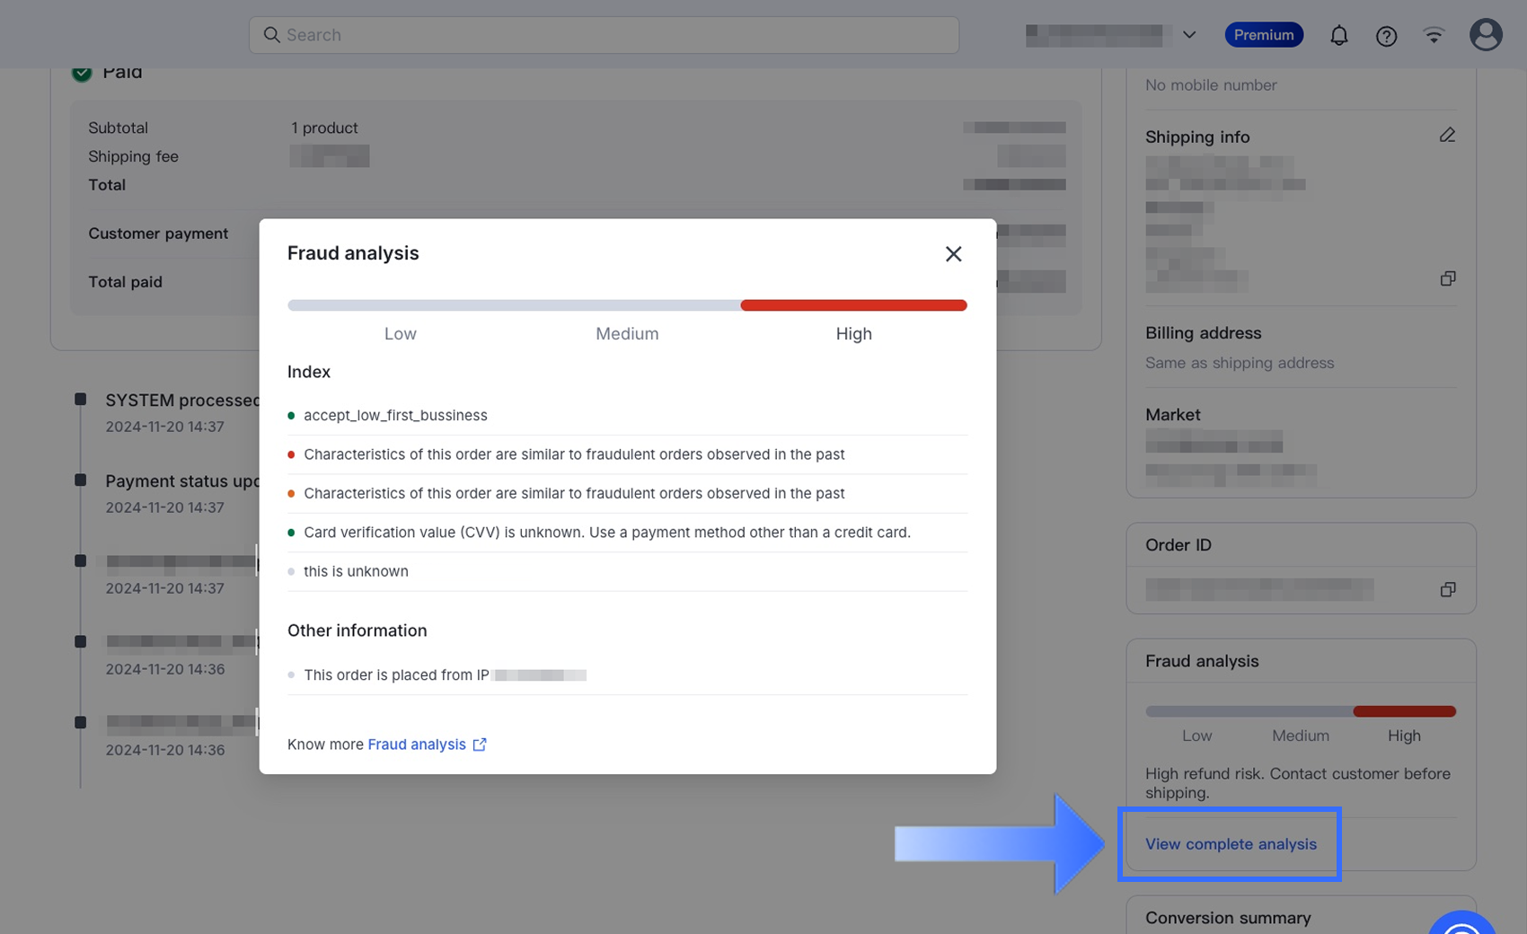Edit Shipping info with pencil icon

click(x=1447, y=136)
